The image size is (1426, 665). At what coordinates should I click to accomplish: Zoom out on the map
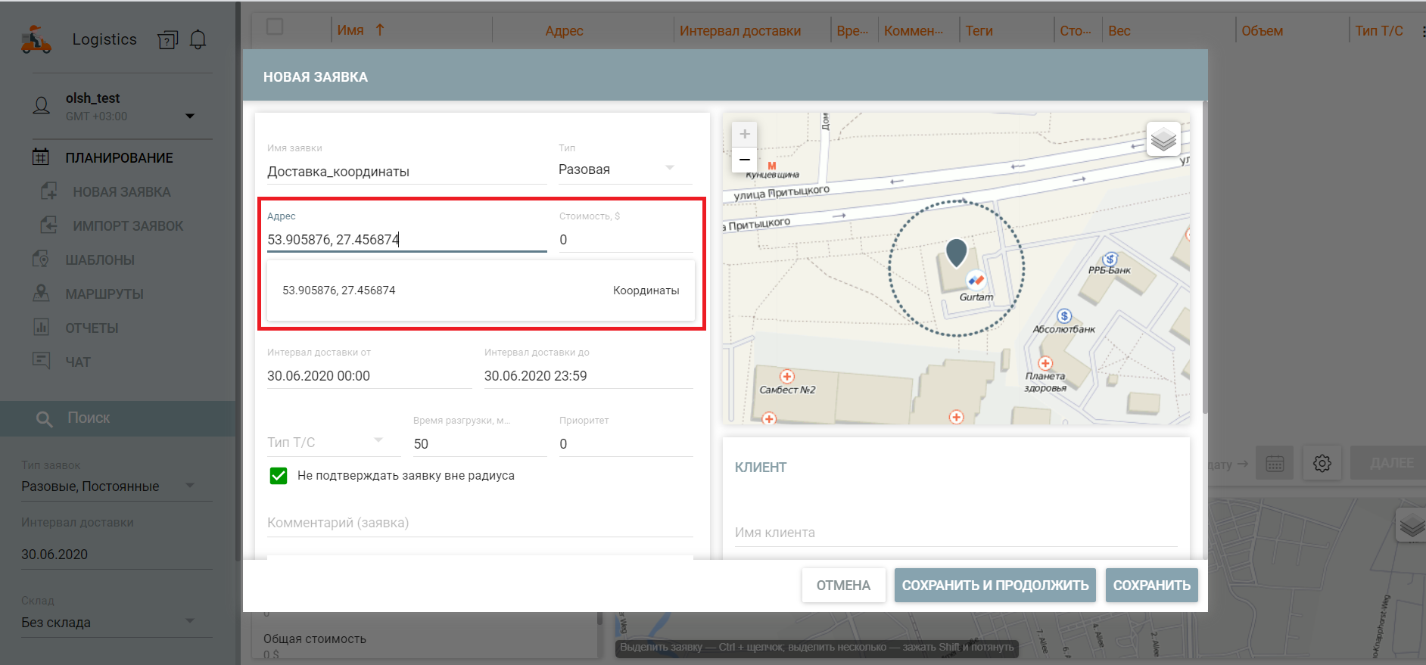click(x=744, y=160)
